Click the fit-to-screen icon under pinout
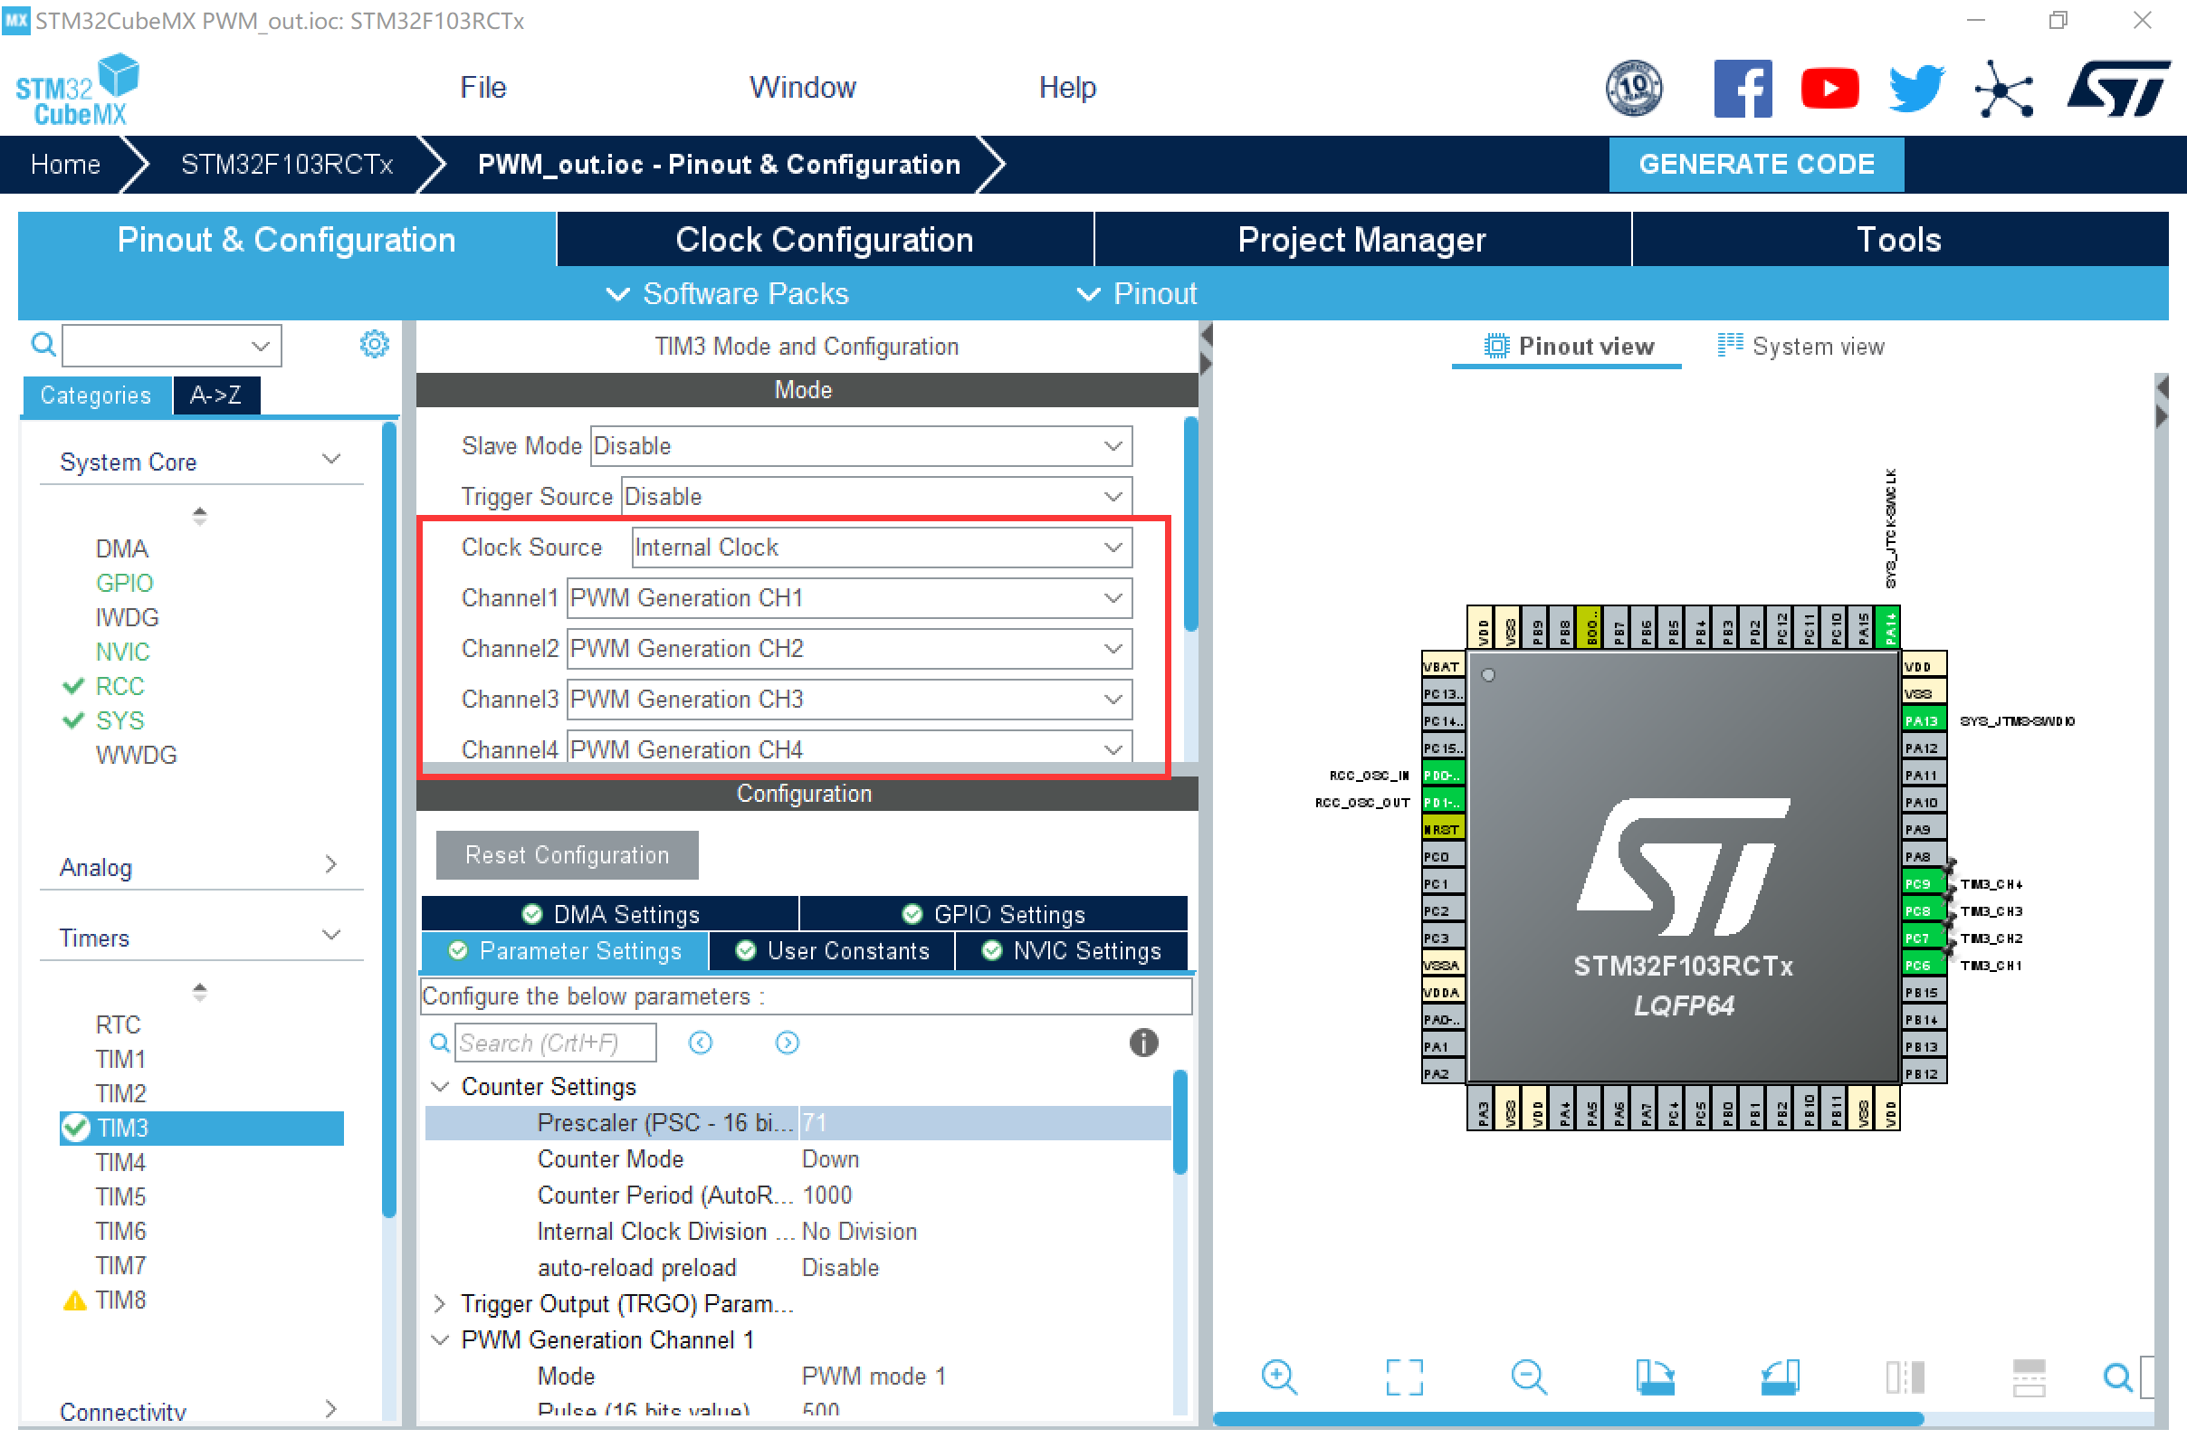Image resolution: width=2187 pixels, height=1448 pixels. (1404, 1377)
